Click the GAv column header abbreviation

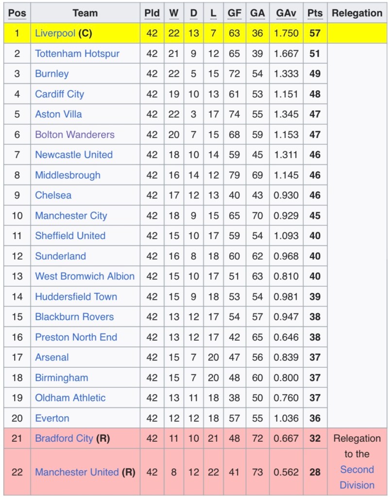click(x=286, y=13)
